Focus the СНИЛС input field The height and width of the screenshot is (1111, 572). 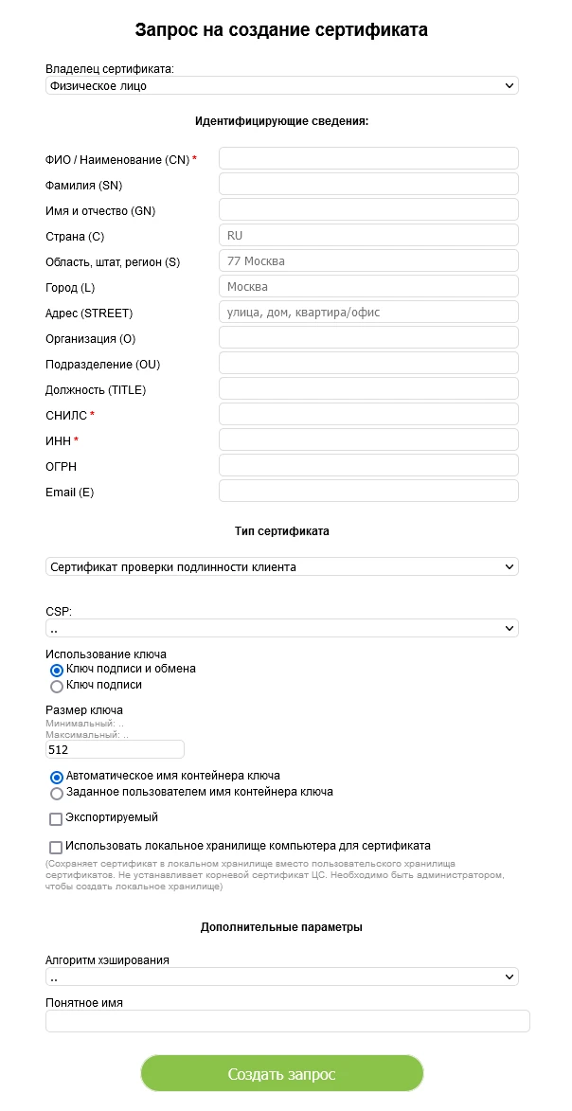pos(368,414)
